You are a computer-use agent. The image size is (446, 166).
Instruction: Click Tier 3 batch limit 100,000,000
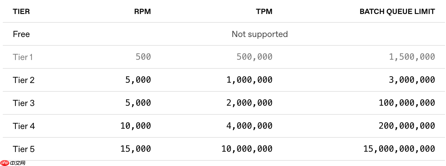tap(407, 103)
